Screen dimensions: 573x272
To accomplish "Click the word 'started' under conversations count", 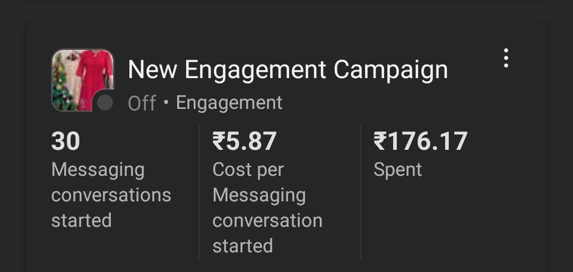I will (82, 221).
